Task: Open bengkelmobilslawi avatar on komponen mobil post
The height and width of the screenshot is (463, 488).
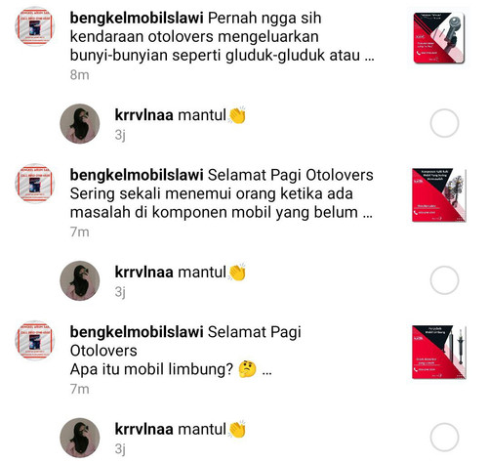Action: pos(35,184)
